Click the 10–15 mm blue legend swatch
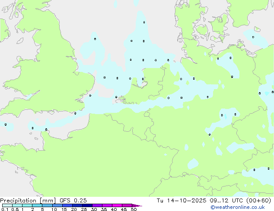 (57, 205)
